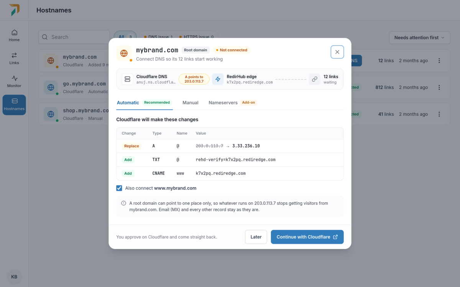Open Monitor in the sidebar
The image size is (460, 287).
point(14,82)
